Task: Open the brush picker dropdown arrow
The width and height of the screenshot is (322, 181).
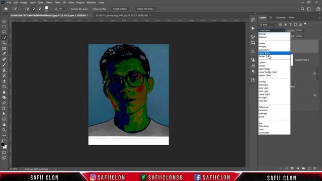Action: [x=51, y=9]
